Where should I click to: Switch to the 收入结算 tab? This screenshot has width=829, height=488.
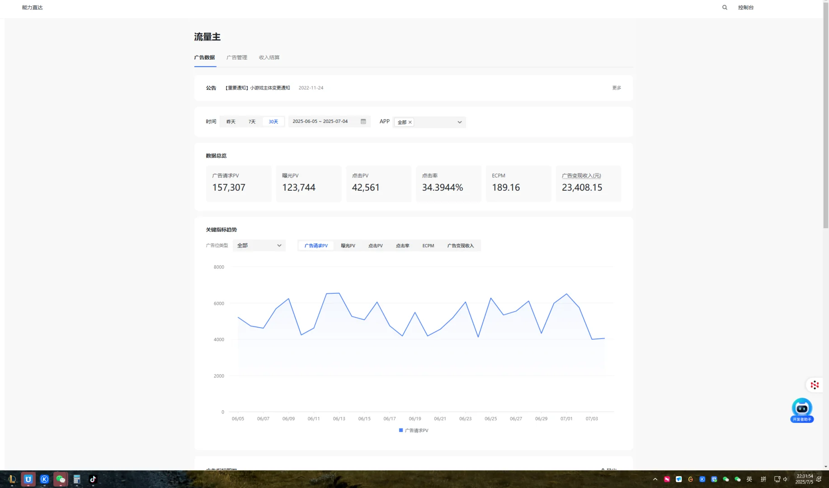click(268, 57)
